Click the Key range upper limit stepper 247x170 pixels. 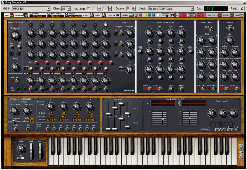[x=110, y=9]
